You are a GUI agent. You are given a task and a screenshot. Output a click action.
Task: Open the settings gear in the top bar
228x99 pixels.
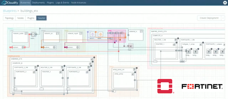[x=225, y=3]
